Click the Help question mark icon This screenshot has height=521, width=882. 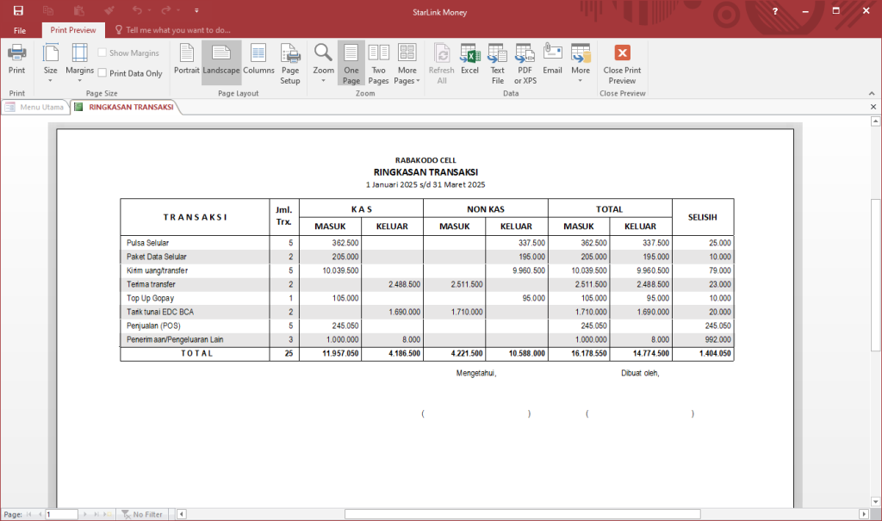click(x=774, y=11)
